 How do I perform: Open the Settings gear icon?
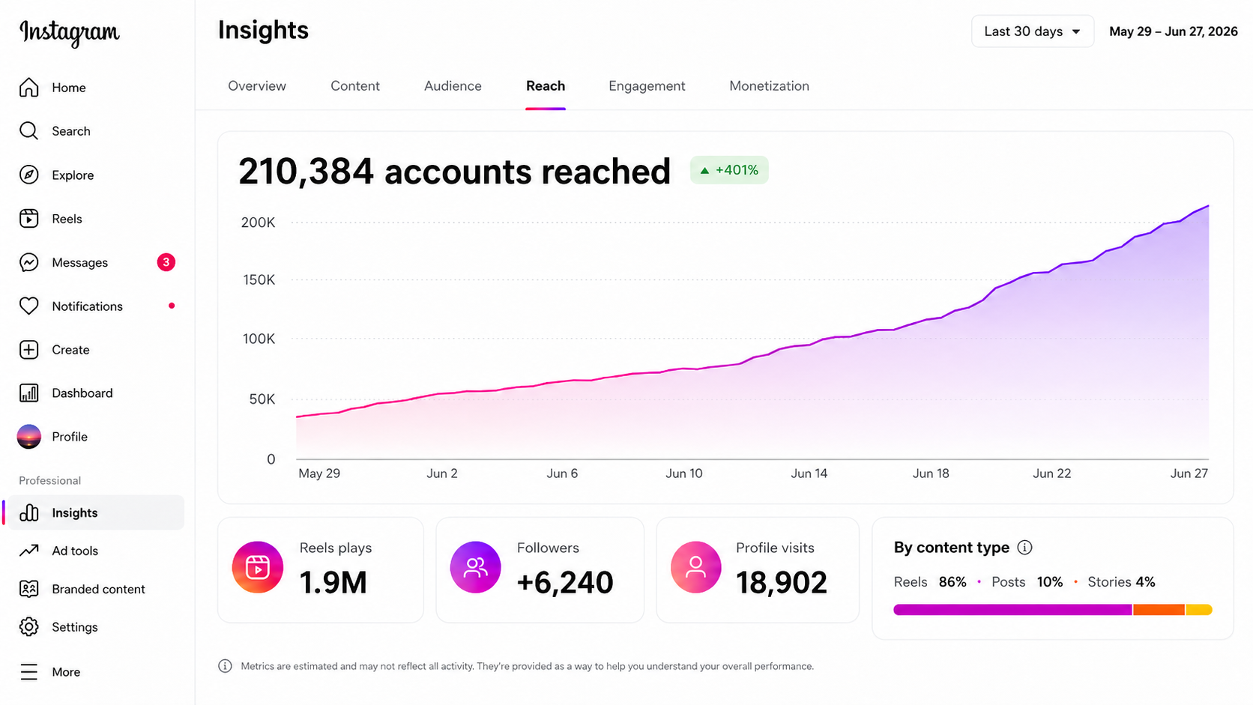(x=28, y=627)
